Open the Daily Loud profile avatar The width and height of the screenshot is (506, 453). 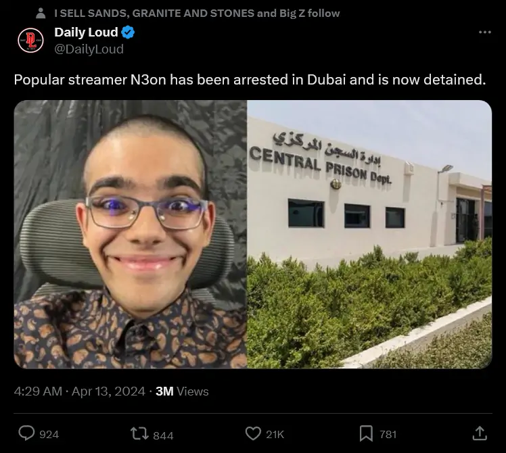pyautogui.click(x=30, y=41)
